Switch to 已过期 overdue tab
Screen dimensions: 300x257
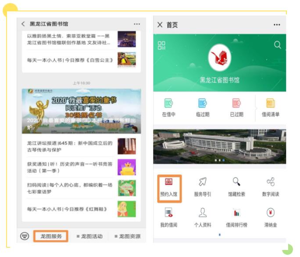pyautogui.click(x=236, y=107)
